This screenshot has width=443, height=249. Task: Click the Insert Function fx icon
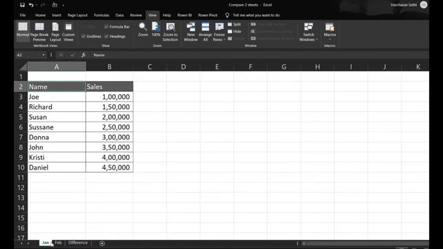83,55
